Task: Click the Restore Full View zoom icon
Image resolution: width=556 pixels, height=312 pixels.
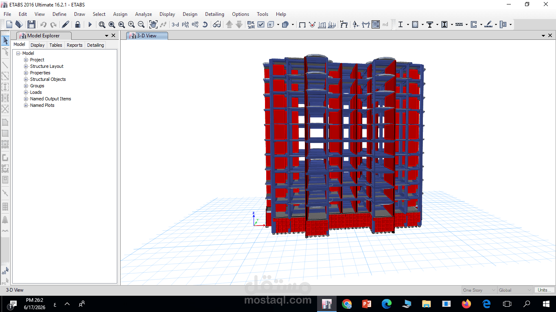Action: 112,25
